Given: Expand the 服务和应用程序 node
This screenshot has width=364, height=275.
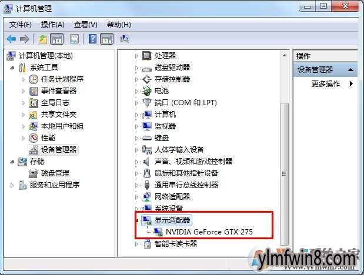Looking at the screenshot, I should (12, 185).
